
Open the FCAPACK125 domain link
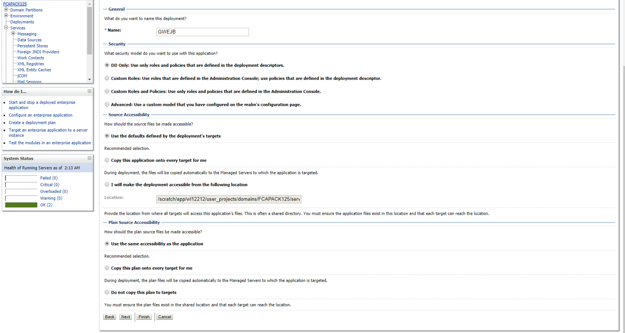(x=15, y=4)
